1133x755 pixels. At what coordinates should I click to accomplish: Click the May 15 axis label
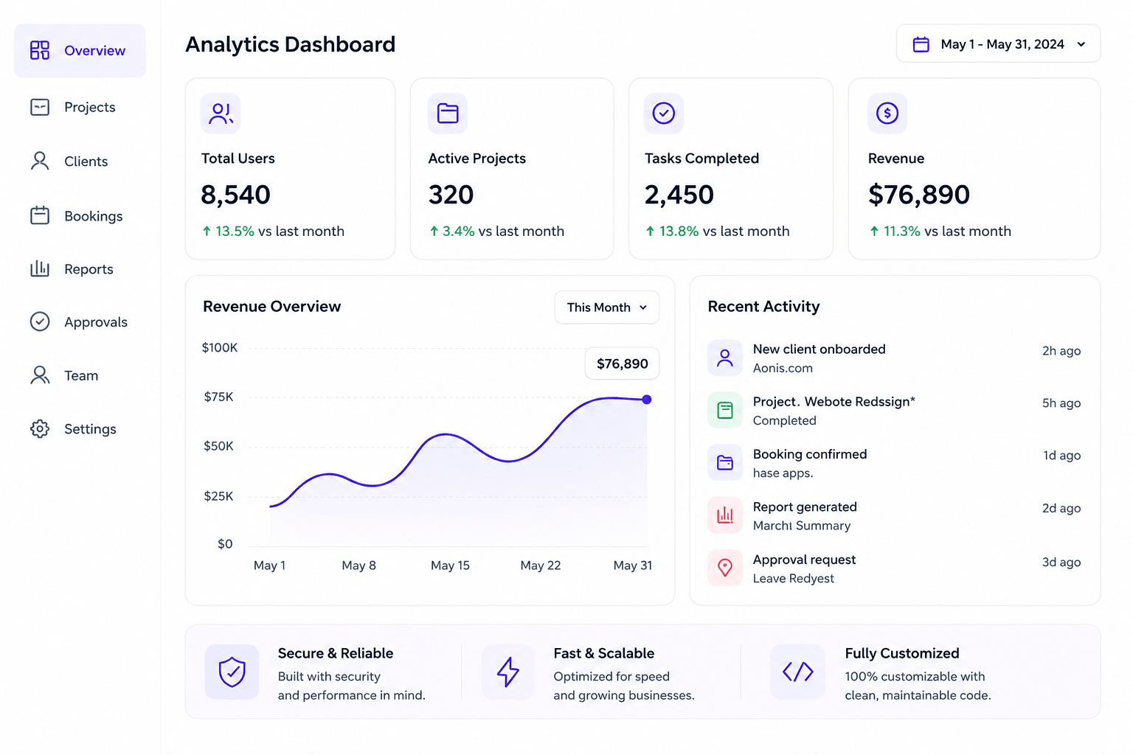tap(450, 566)
